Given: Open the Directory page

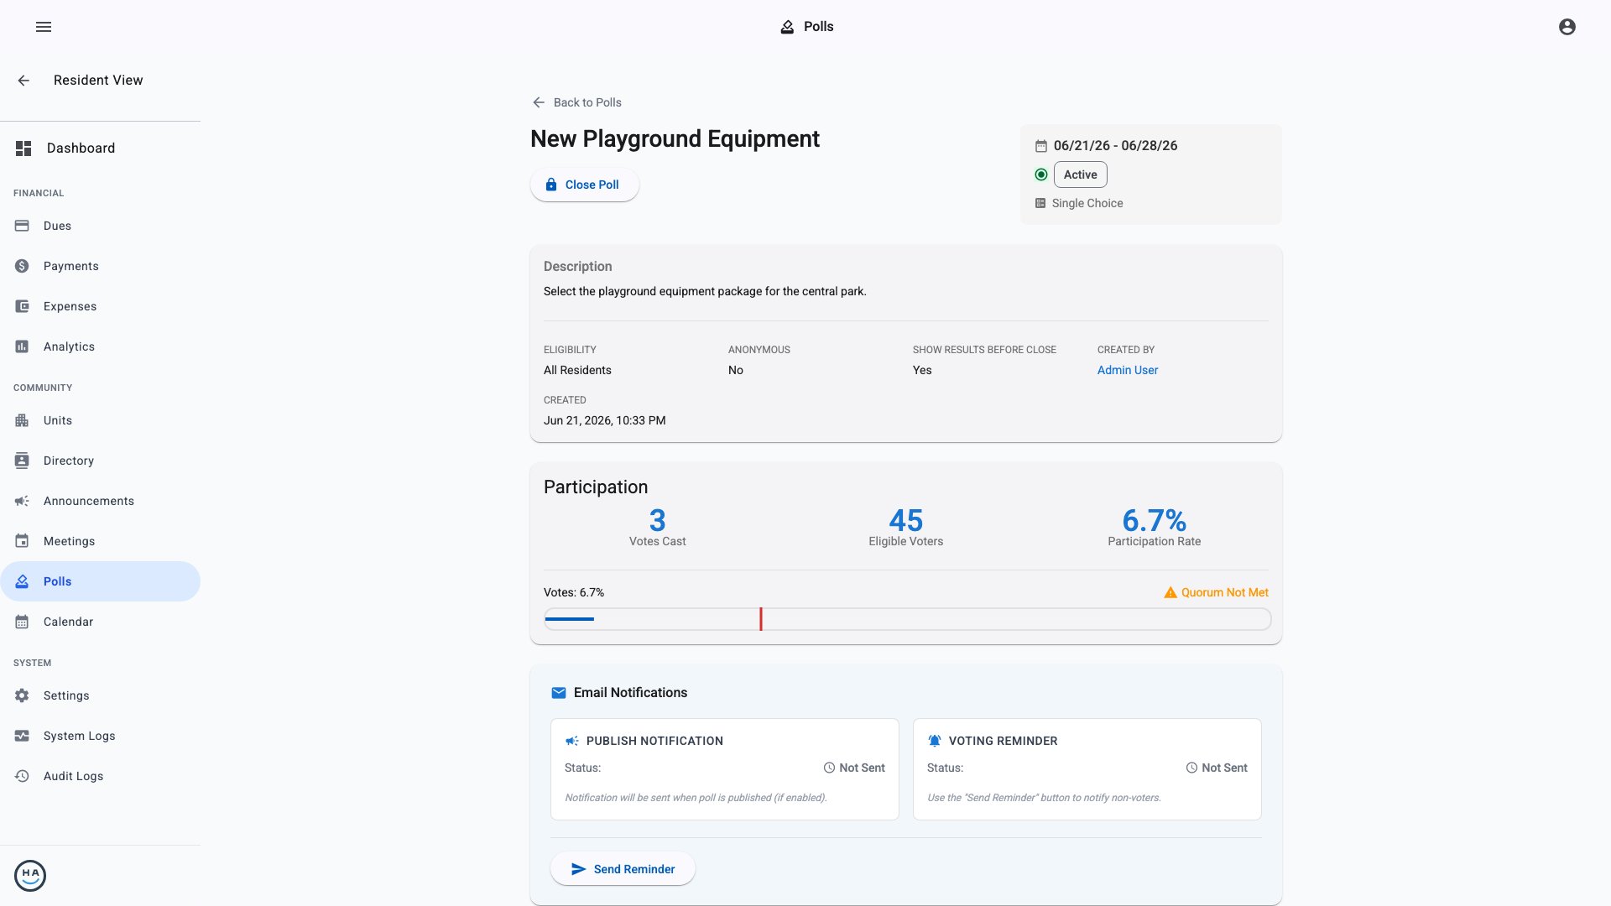Looking at the screenshot, I should (x=101, y=461).
